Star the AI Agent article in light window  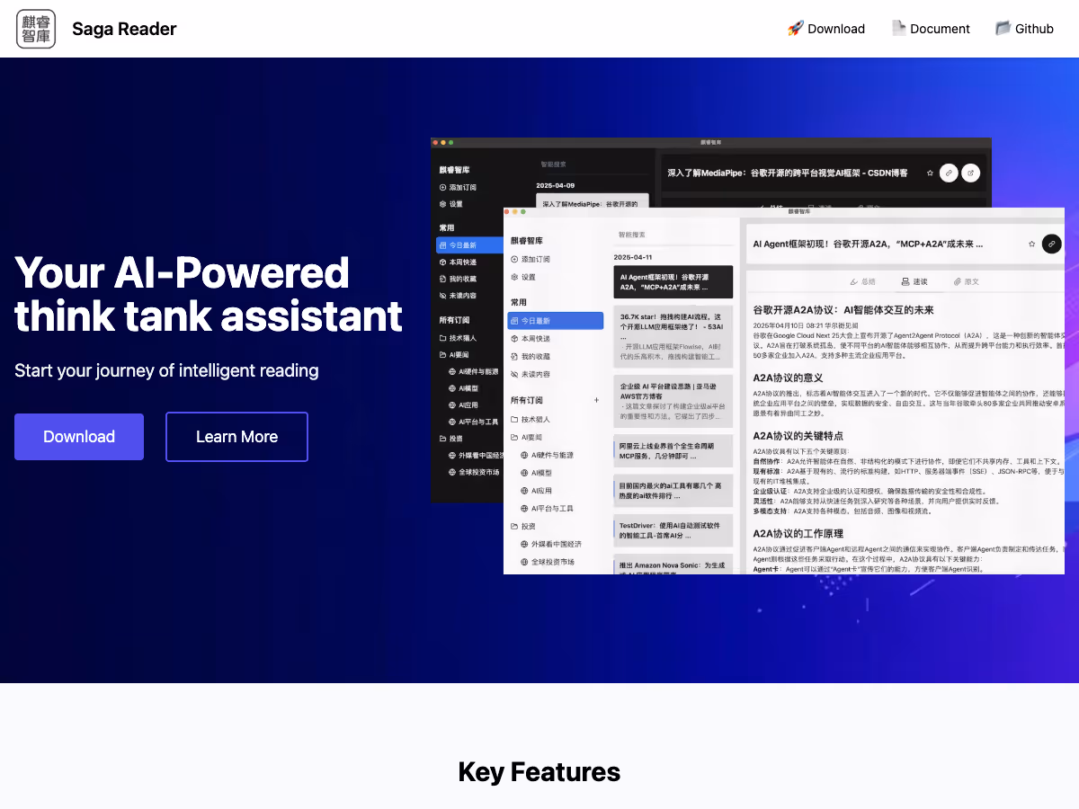coord(1031,244)
